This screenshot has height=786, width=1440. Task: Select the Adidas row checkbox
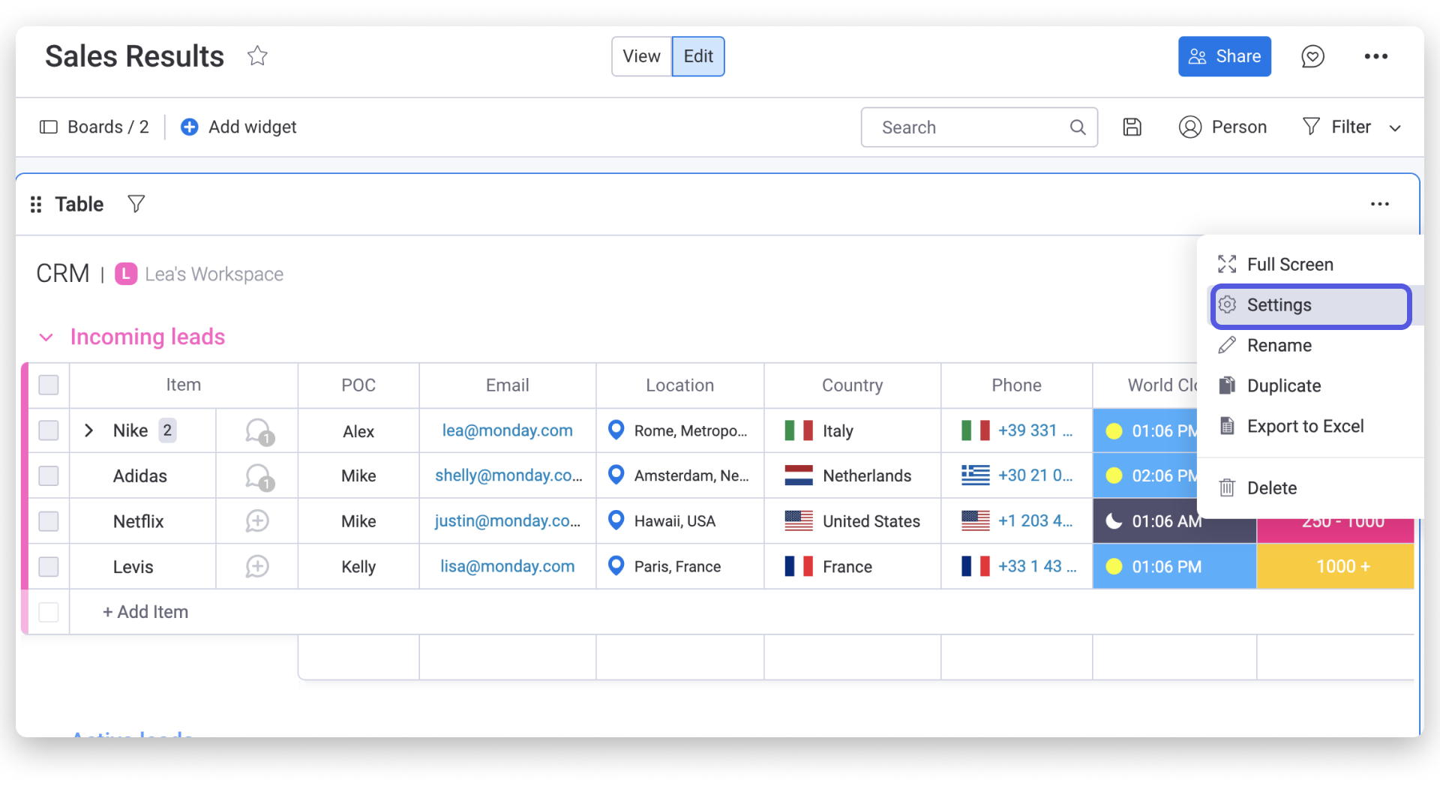pos(49,476)
